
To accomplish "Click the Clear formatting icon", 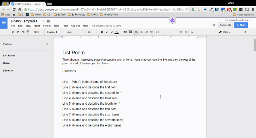I will [x=192, y=32].
